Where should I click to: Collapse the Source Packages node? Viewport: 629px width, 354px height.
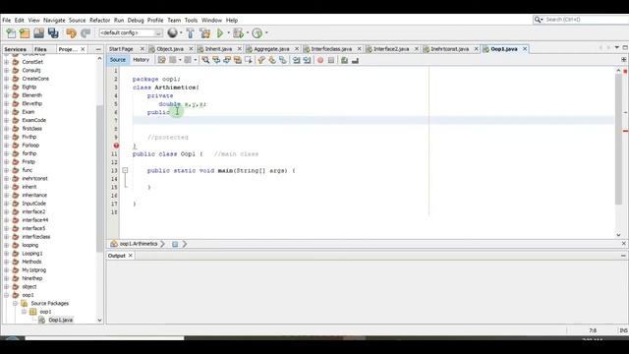coord(15,304)
